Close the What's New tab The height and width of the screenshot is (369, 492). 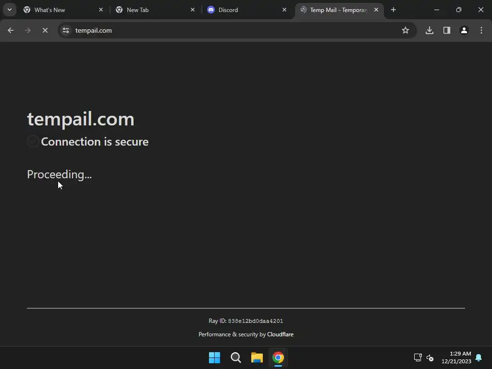[101, 10]
